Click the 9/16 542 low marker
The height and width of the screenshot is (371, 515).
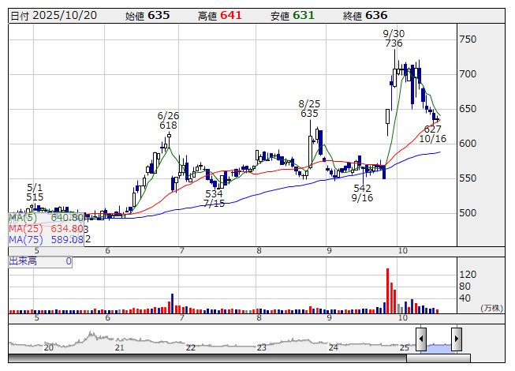pos(362,193)
